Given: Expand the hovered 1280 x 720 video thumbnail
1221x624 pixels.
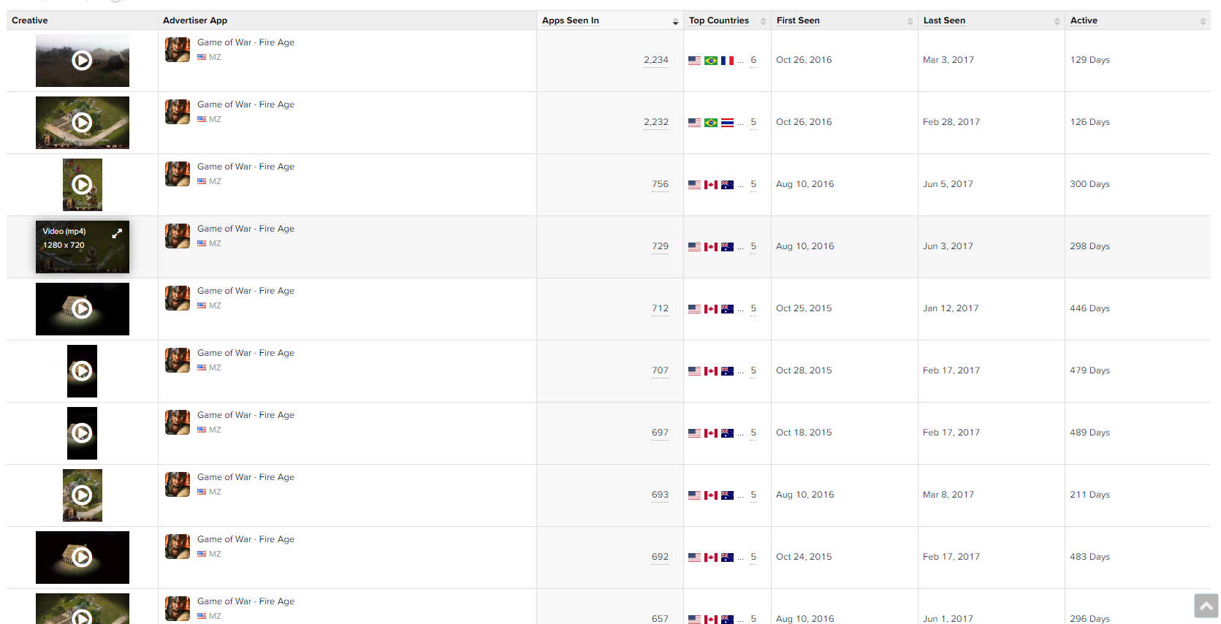Looking at the screenshot, I should 117,234.
